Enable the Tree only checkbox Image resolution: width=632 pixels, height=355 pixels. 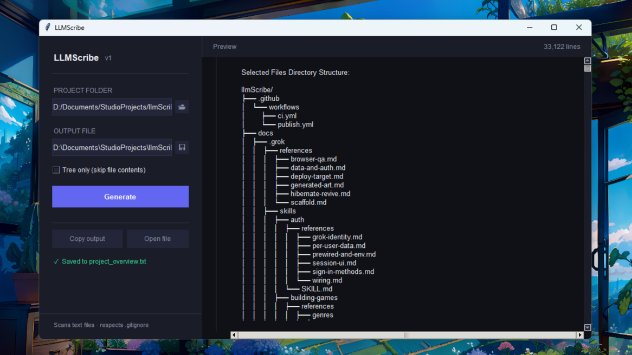(56, 170)
